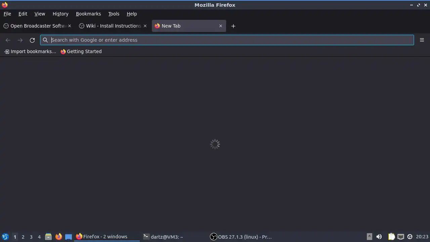Open the clipboard manager tray icon
This screenshot has width=430, height=242.
pos(391,237)
